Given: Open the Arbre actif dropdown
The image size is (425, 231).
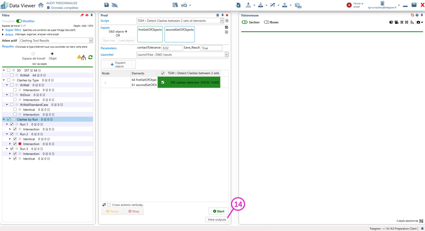Looking at the screenshot, I should [91, 40].
